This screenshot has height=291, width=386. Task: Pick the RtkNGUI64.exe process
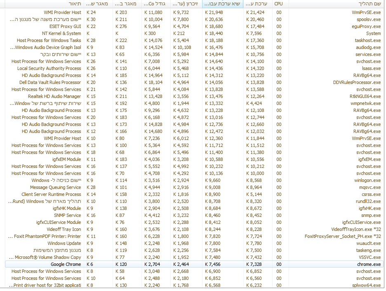pyautogui.click(x=365, y=96)
